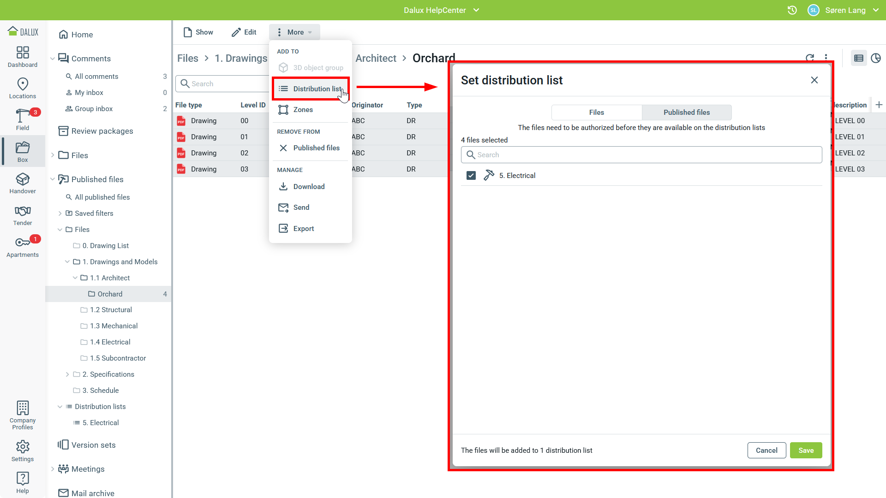Image resolution: width=886 pixels, height=498 pixels.
Task: Open the Dashboard sidebar icon
Action: click(x=23, y=57)
